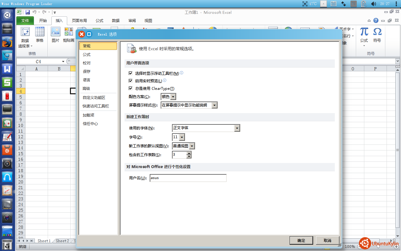Viewport: 401px width, 251px height.
Task: Disable 总是使用 ClearType checkbox
Action: click(x=131, y=88)
